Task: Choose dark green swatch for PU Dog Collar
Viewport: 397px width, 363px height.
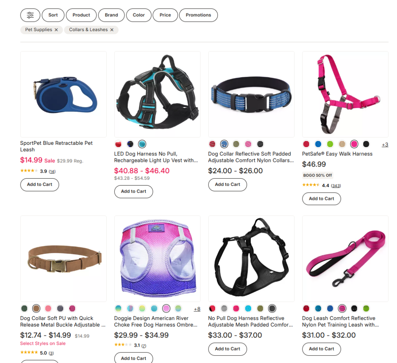Action: coord(24,309)
